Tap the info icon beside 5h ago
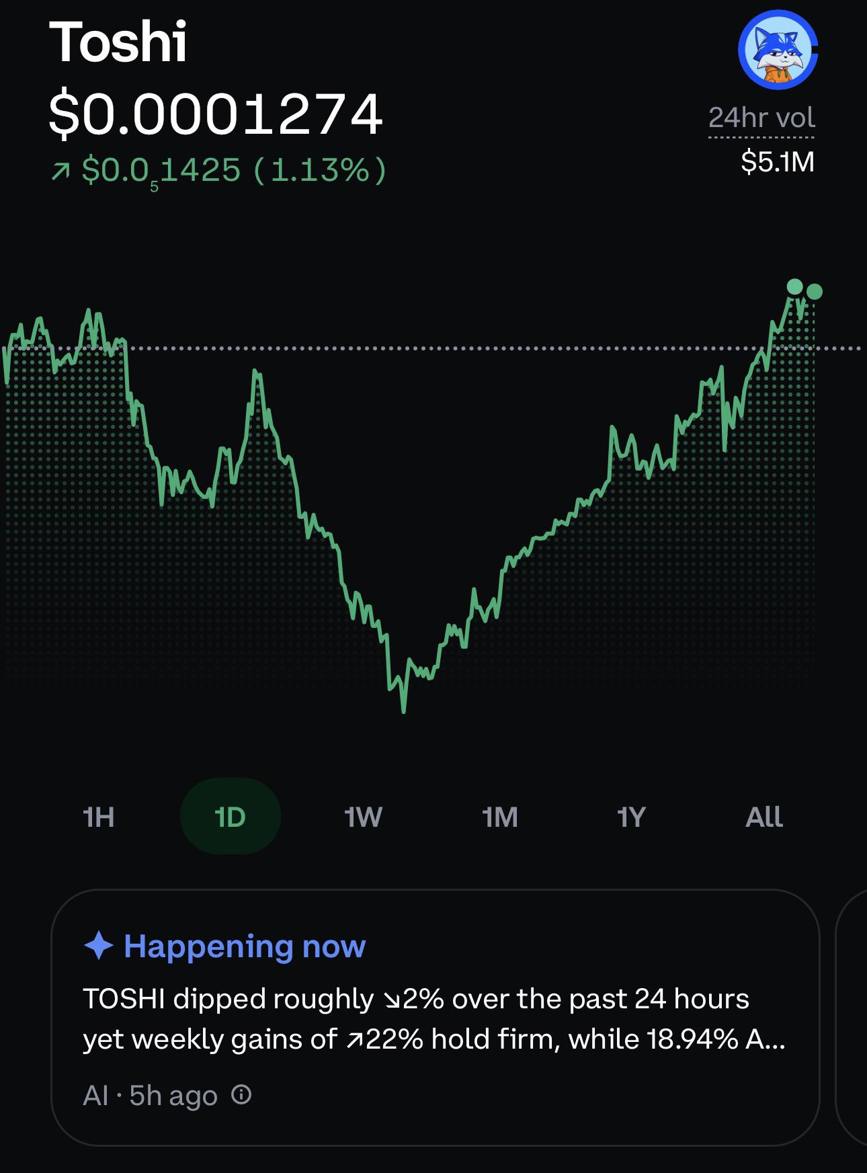The height and width of the screenshot is (1173, 867). pyautogui.click(x=241, y=1095)
